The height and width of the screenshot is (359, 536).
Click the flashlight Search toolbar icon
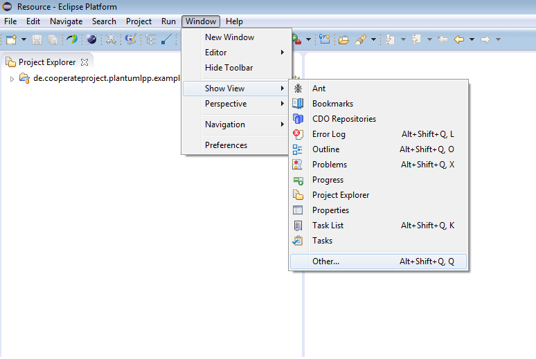coord(361,40)
